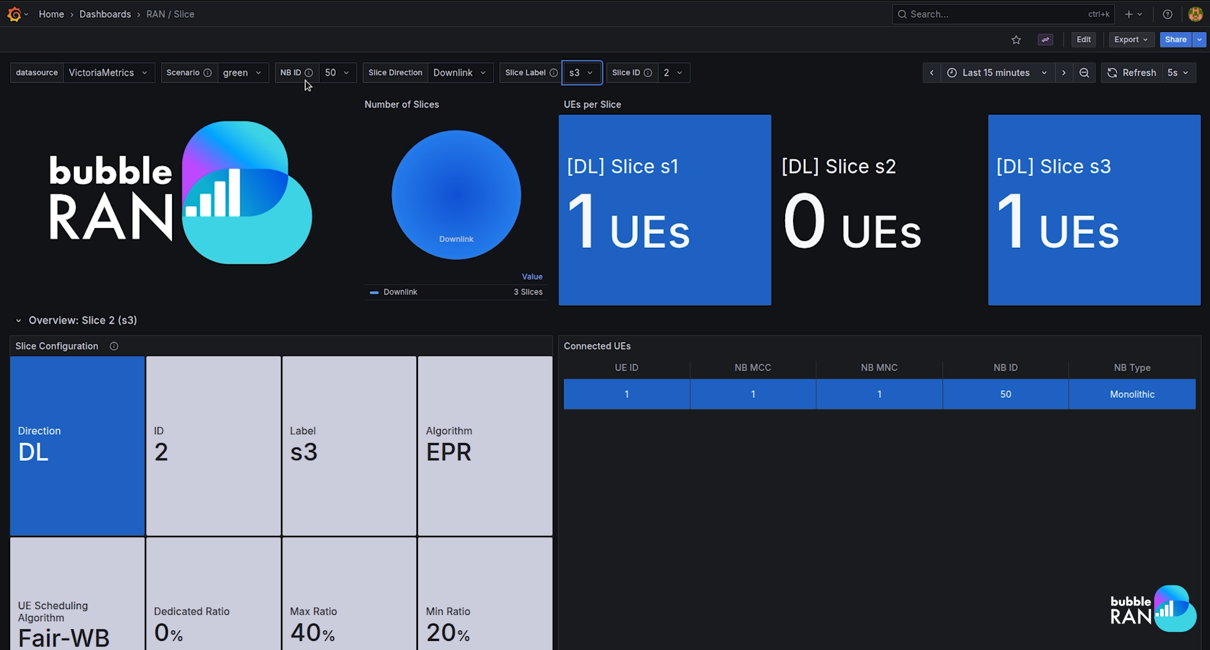Image resolution: width=1210 pixels, height=650 pixels.
Task: Open the help question mark icon
Action: [x=1168, y=14]
